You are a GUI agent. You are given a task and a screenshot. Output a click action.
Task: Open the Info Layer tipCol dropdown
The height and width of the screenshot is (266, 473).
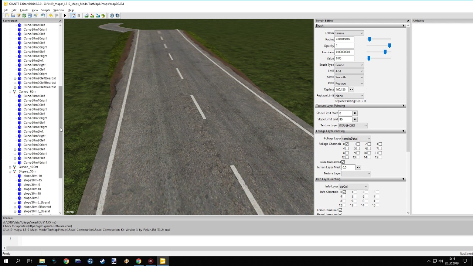pyautogui.click(x=353, y=187)
